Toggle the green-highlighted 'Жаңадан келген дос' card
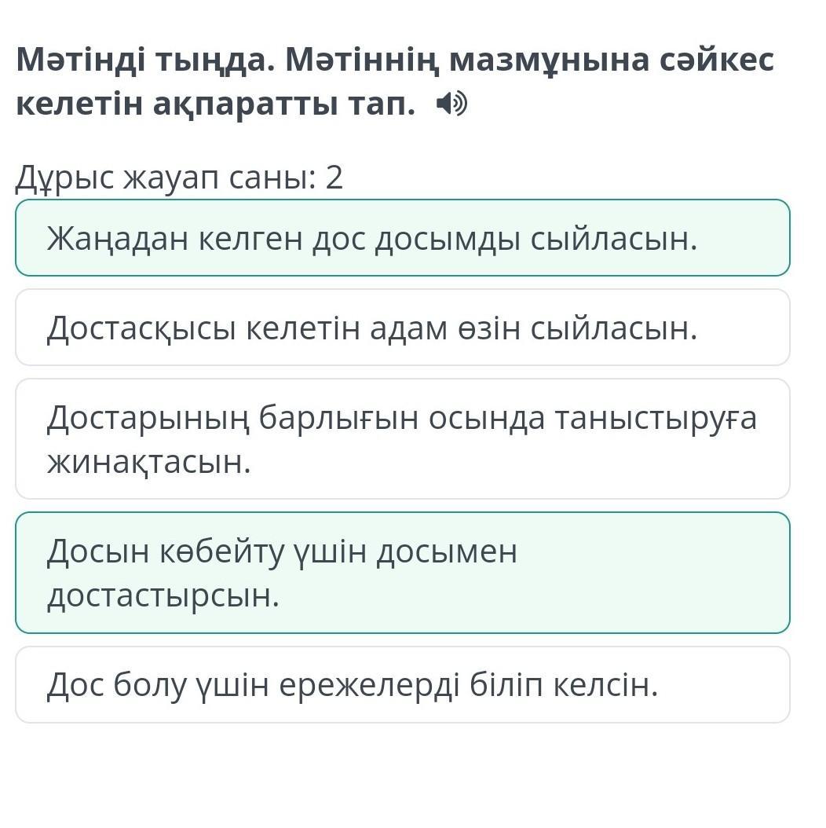Image resolution: width=826 pixels, height=828 pixels. [x=403, y=237]
